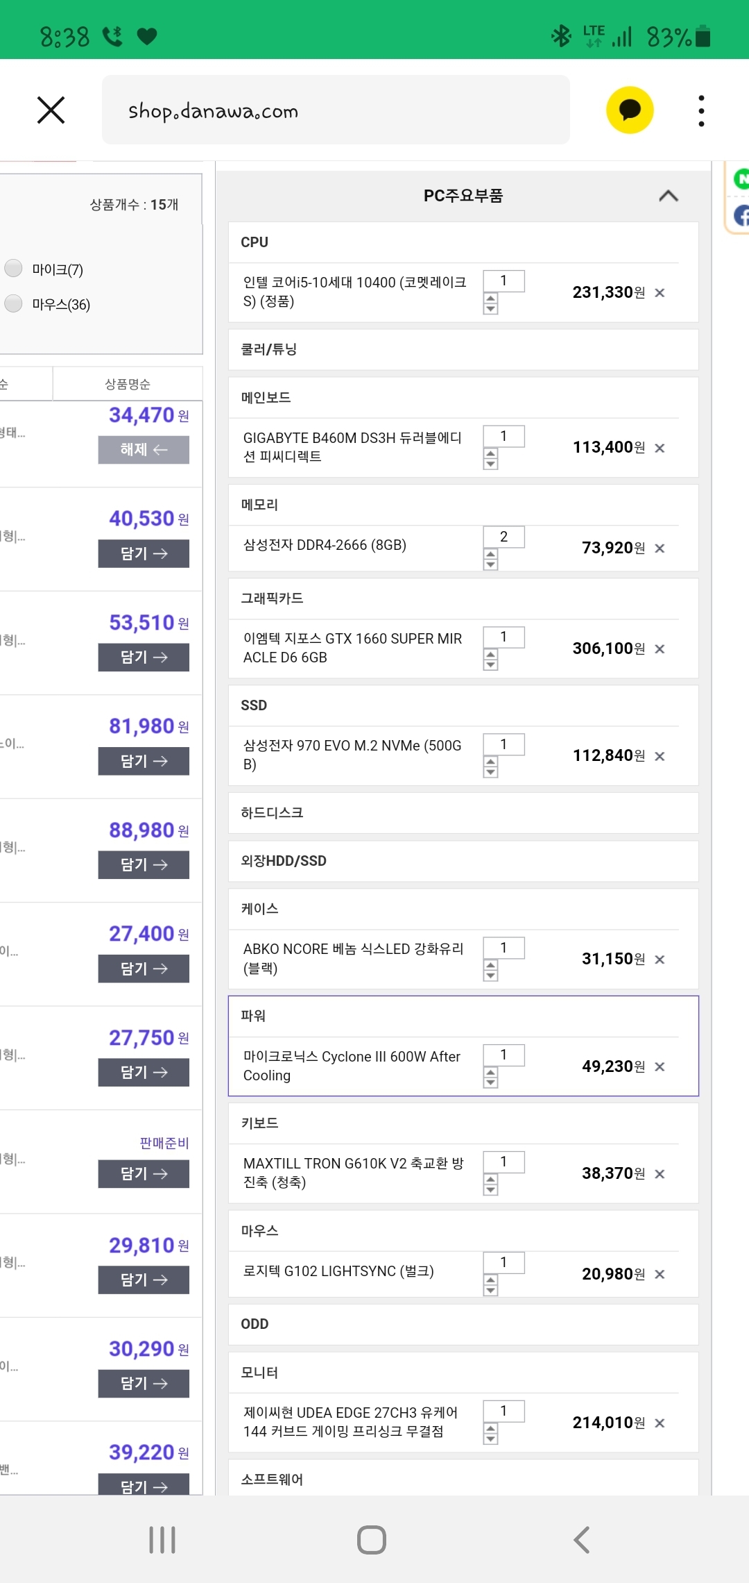Click the memory quantity input field

pos(503,537)
